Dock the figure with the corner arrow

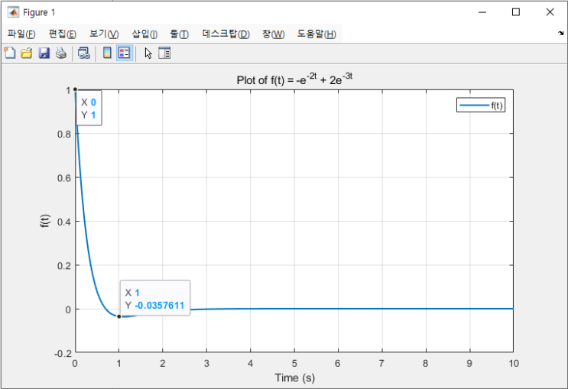click(561, 34)
